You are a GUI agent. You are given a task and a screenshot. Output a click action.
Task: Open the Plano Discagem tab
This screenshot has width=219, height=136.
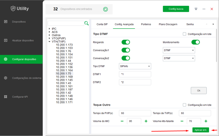pos(168,24)
